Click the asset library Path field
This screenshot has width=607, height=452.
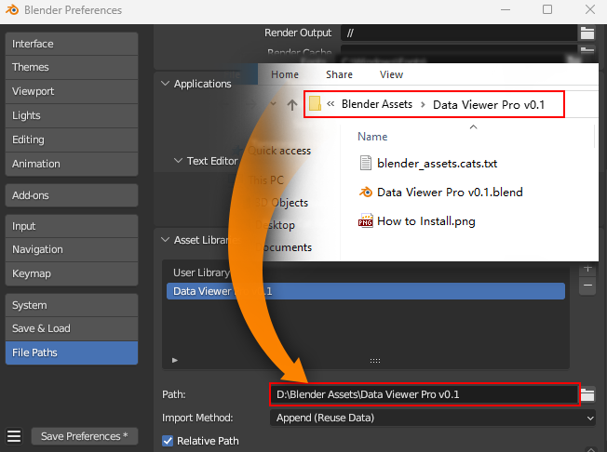[x=425, y=394]
